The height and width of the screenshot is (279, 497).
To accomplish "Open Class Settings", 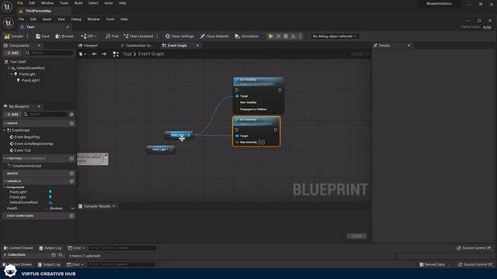I will coord(179,36).
